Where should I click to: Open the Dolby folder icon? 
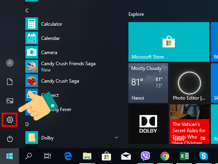click(32, 138)
